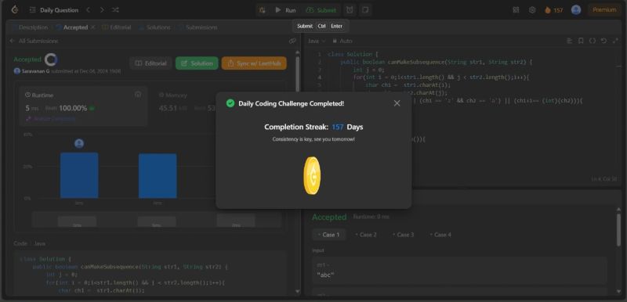Viewport: 627px width, 302px height.
Task: Switch to the Editorial tab
Action: pyautogui.click(x=116, y=27)
